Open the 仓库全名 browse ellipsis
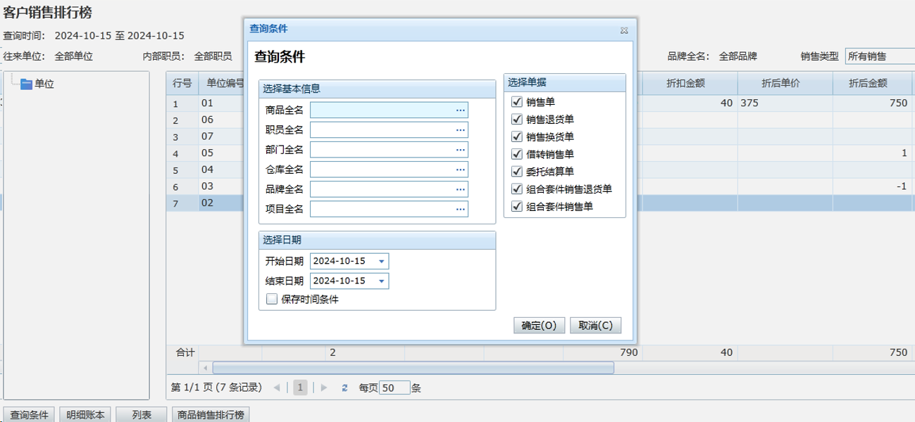Image resolution: width=915 pixels, height=422 pixels. click(460, 170)
